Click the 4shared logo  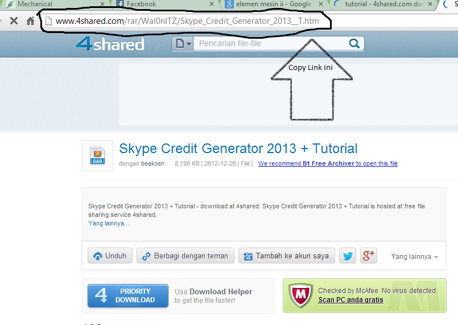point(110,44)
